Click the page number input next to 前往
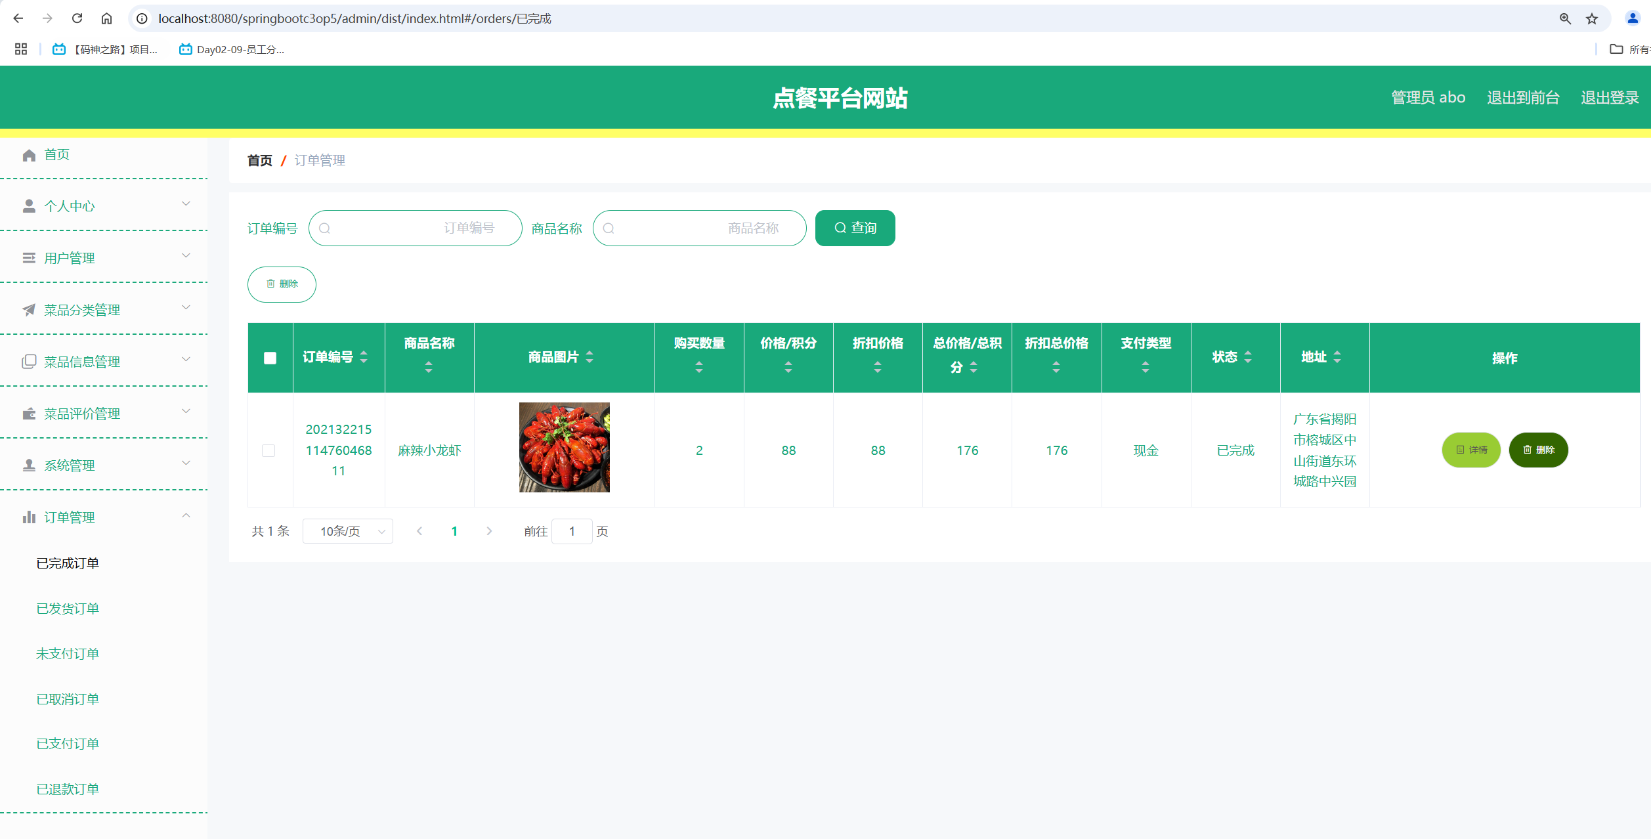Screen dimensions: 1651x839 (572, 531)
